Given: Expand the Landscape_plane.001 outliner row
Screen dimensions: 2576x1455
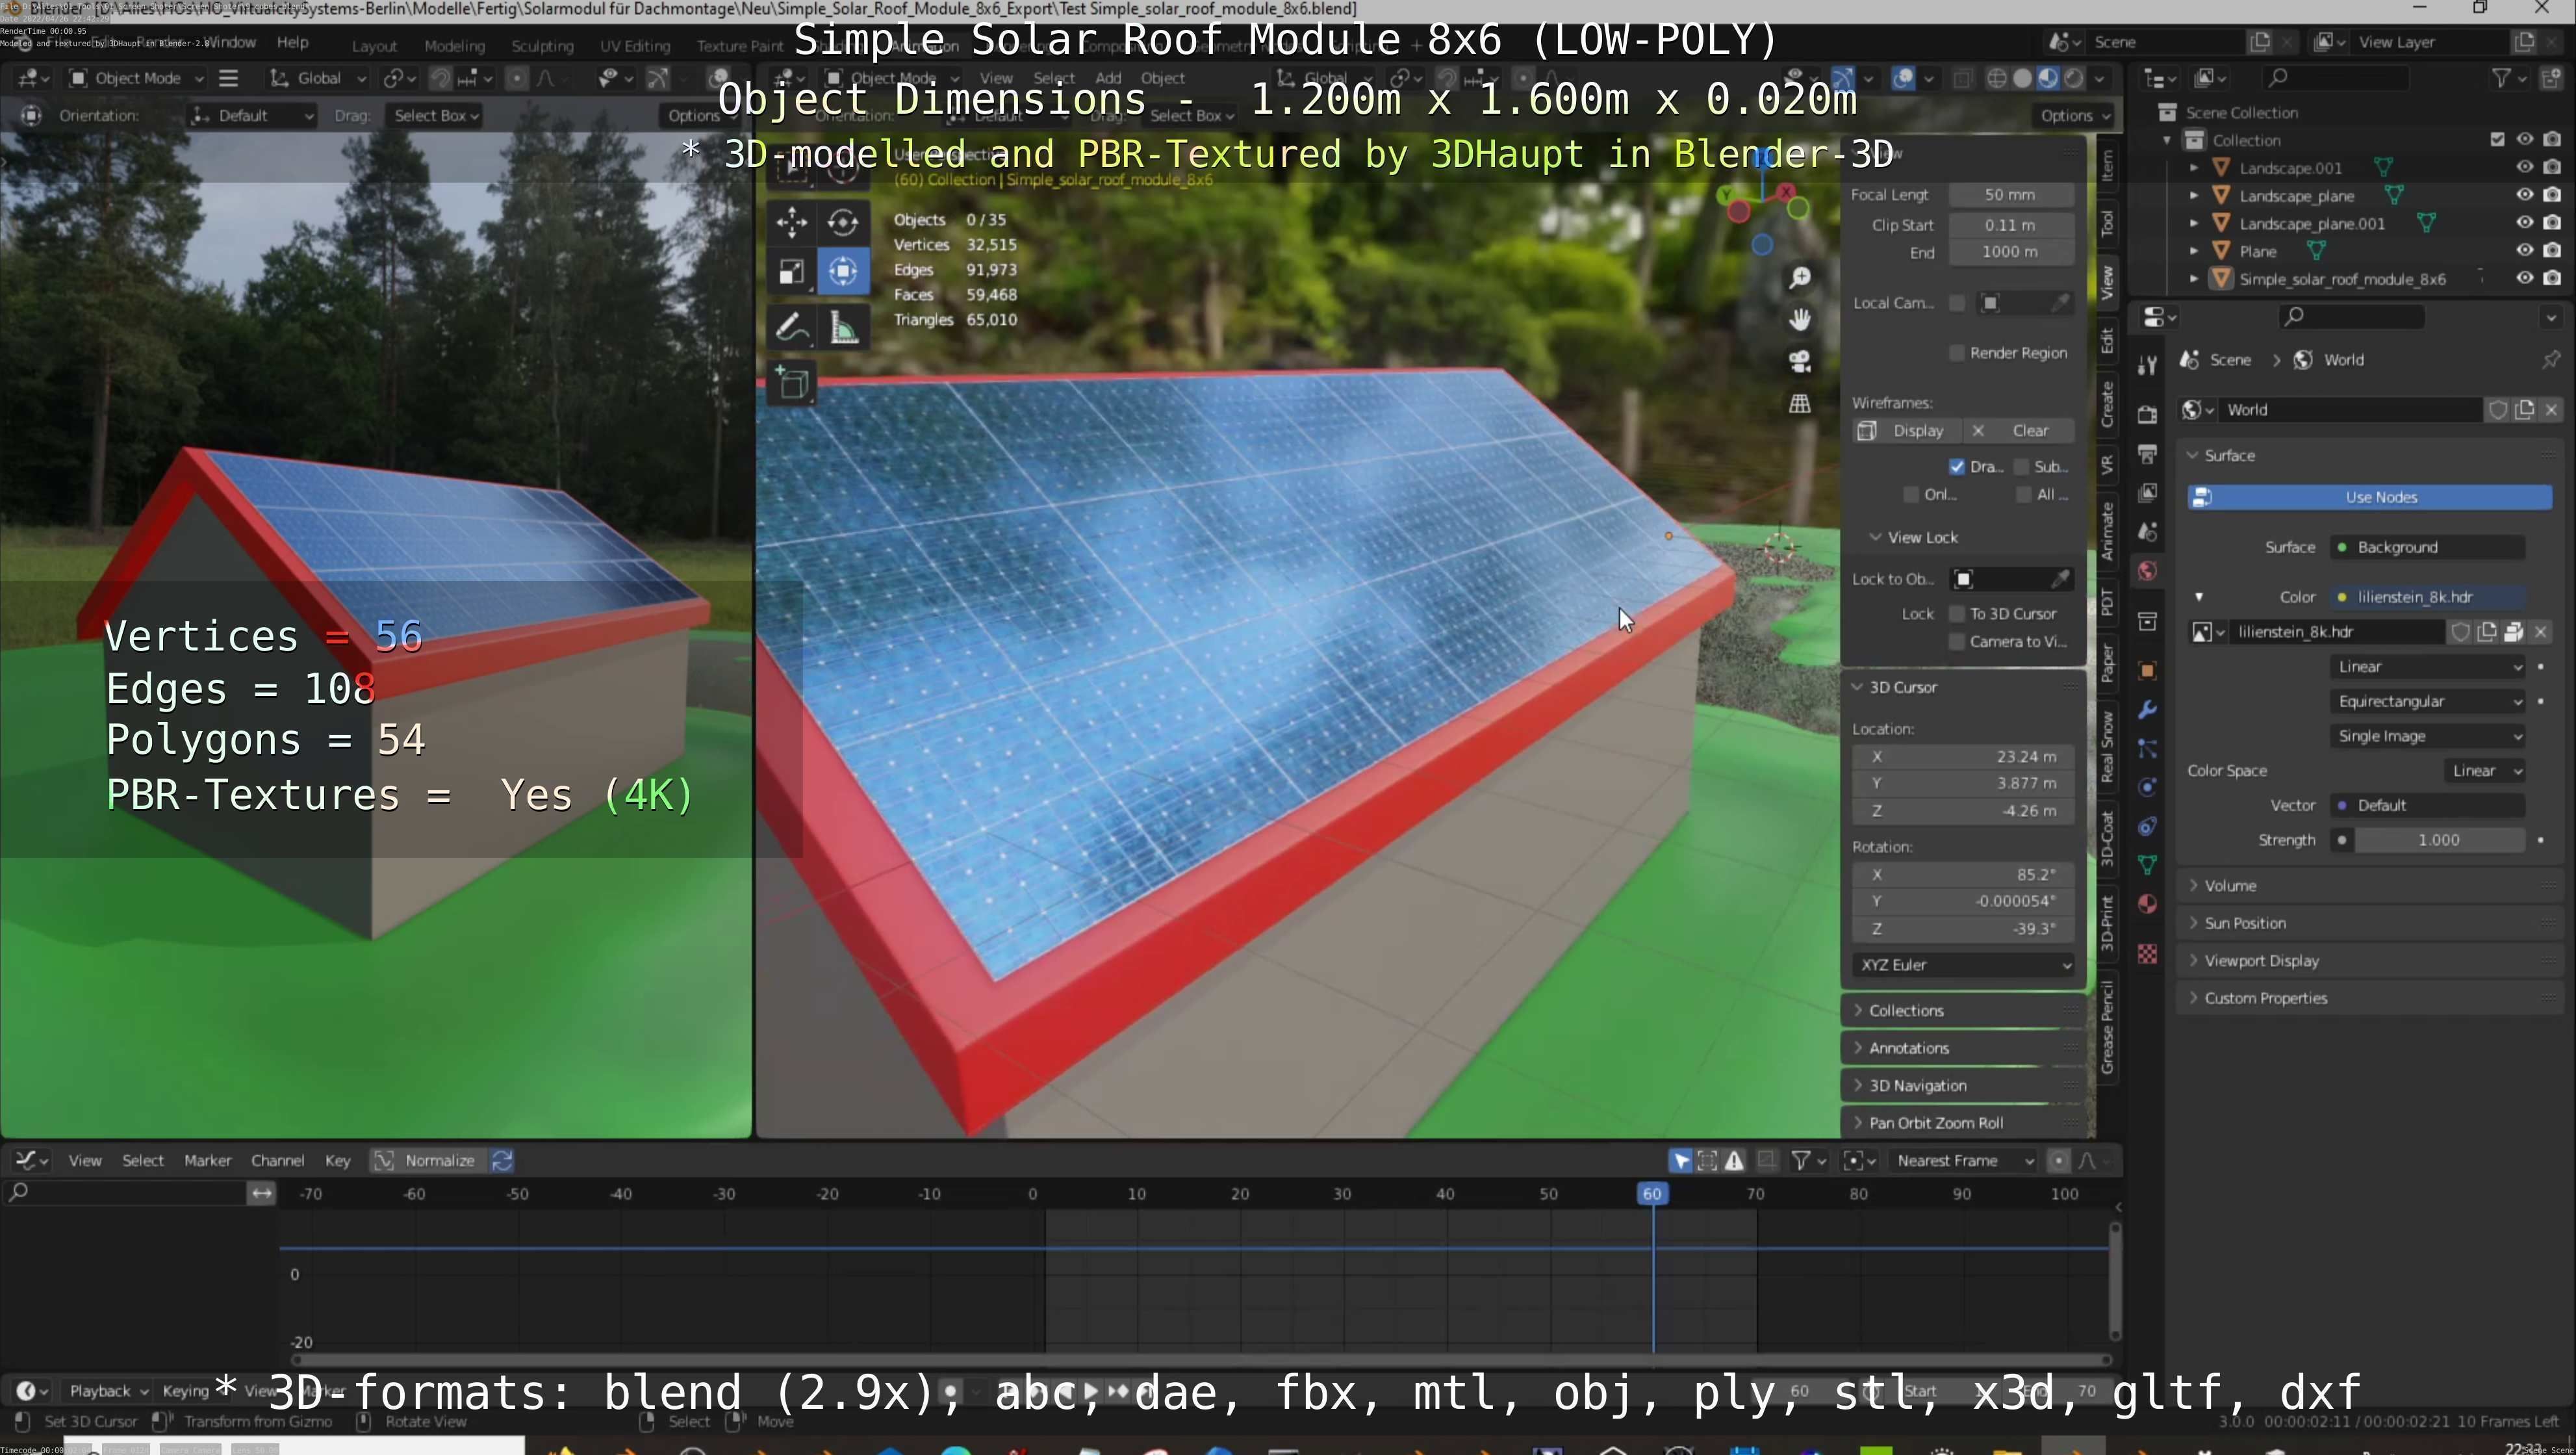Looking at the screenshot, I should (2193, 223).
